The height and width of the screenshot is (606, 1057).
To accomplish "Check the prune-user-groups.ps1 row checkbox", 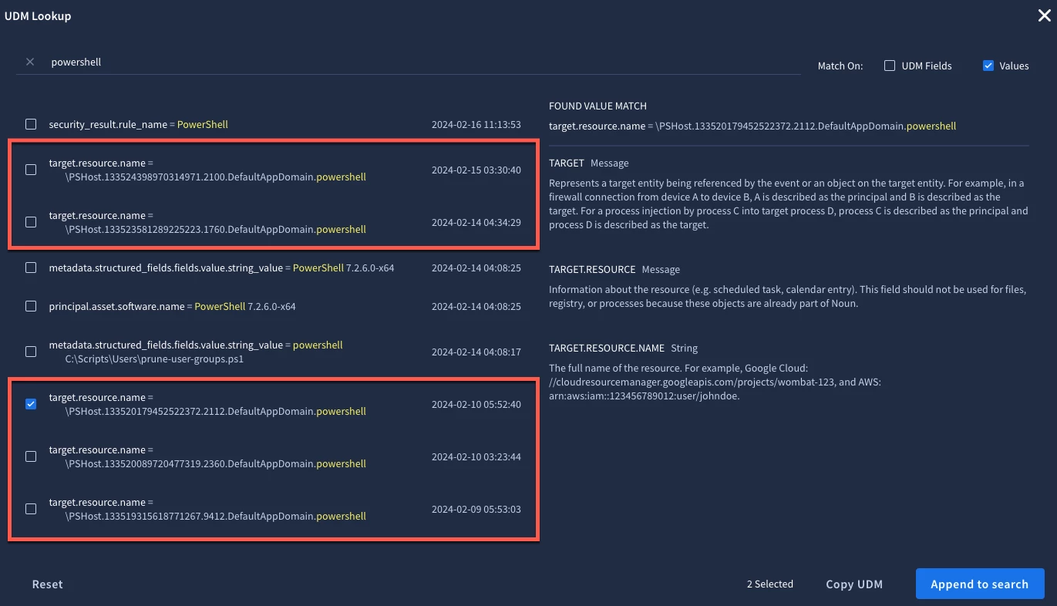I will tap(31, 352).
